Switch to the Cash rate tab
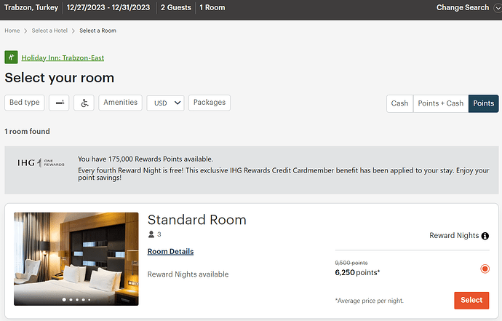The image size is (502, 321). [400, 103]
